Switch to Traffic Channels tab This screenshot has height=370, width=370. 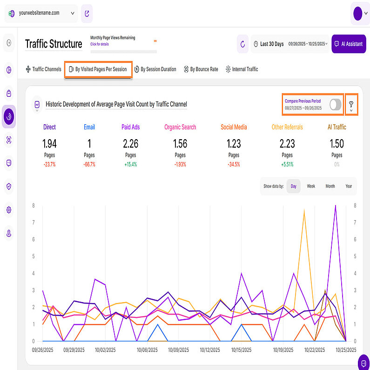[43, 69]
